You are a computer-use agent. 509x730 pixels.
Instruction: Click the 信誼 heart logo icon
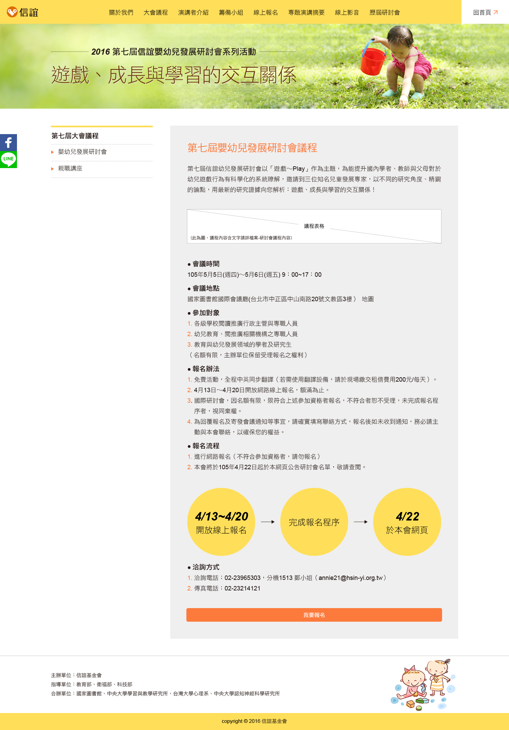[x=12, y=12]
